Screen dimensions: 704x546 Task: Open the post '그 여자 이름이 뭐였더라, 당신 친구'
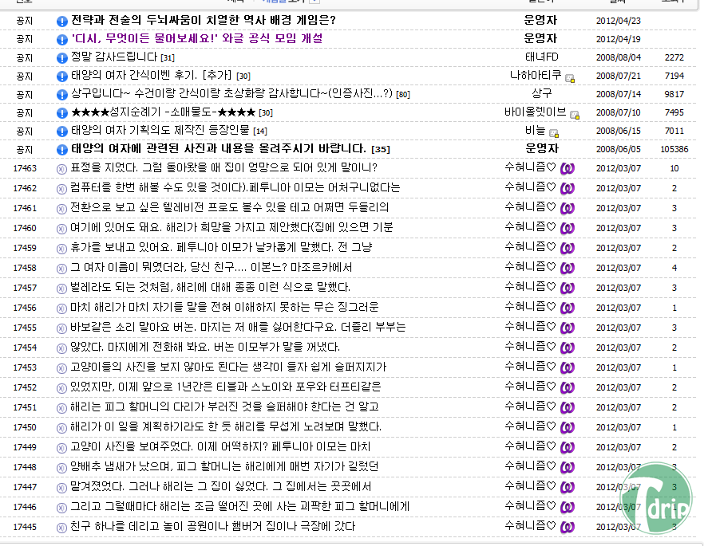[x=212, y=268]
